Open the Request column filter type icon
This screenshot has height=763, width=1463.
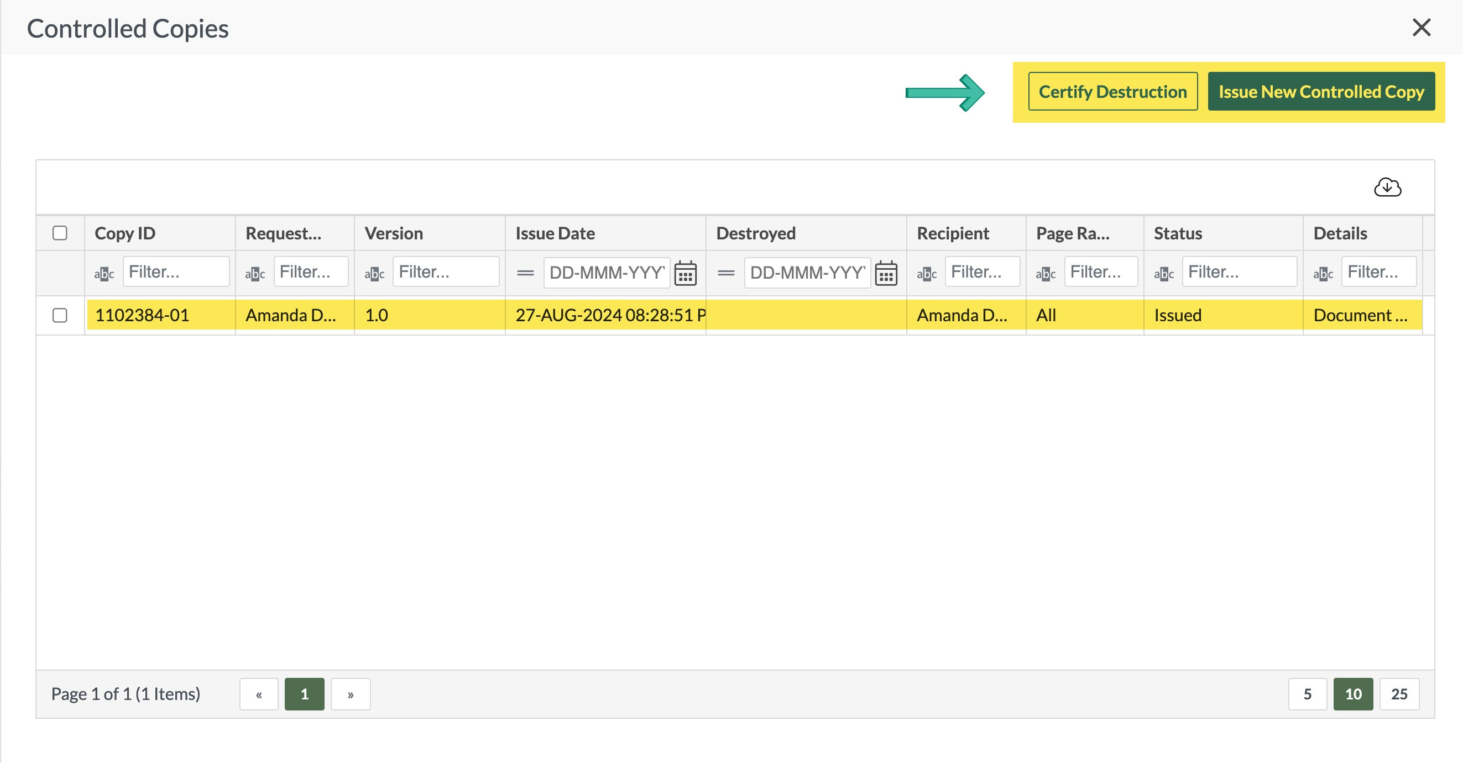[255, 274]
